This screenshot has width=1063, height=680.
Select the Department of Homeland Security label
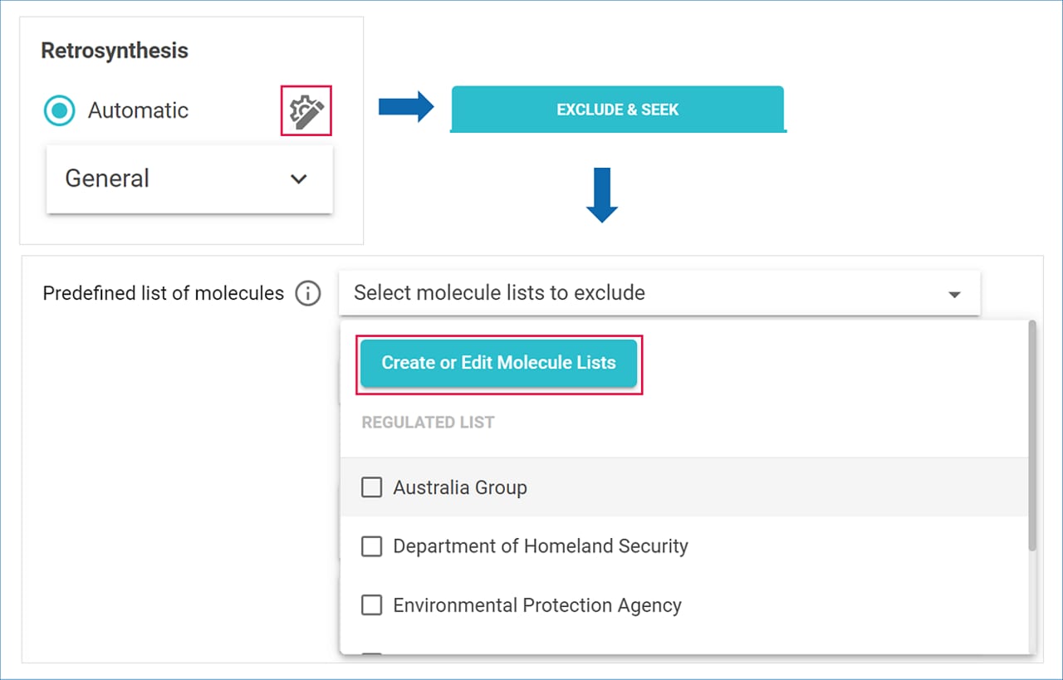tap(540, 546)
